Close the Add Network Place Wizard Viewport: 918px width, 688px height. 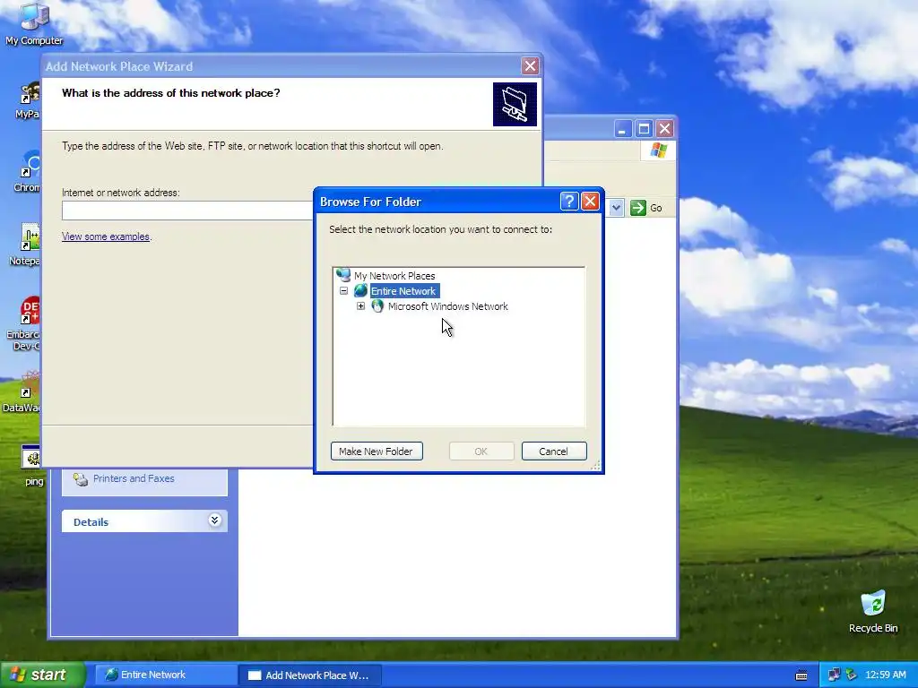tap(530, 66)
